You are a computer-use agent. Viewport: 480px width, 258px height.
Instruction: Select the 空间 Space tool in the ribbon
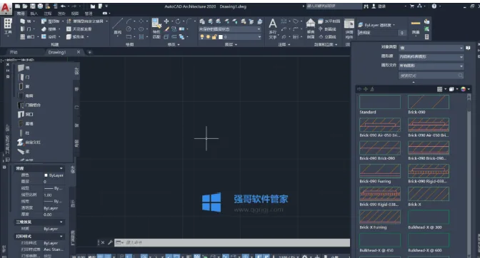pyautogui.click(x=49, y=36)
